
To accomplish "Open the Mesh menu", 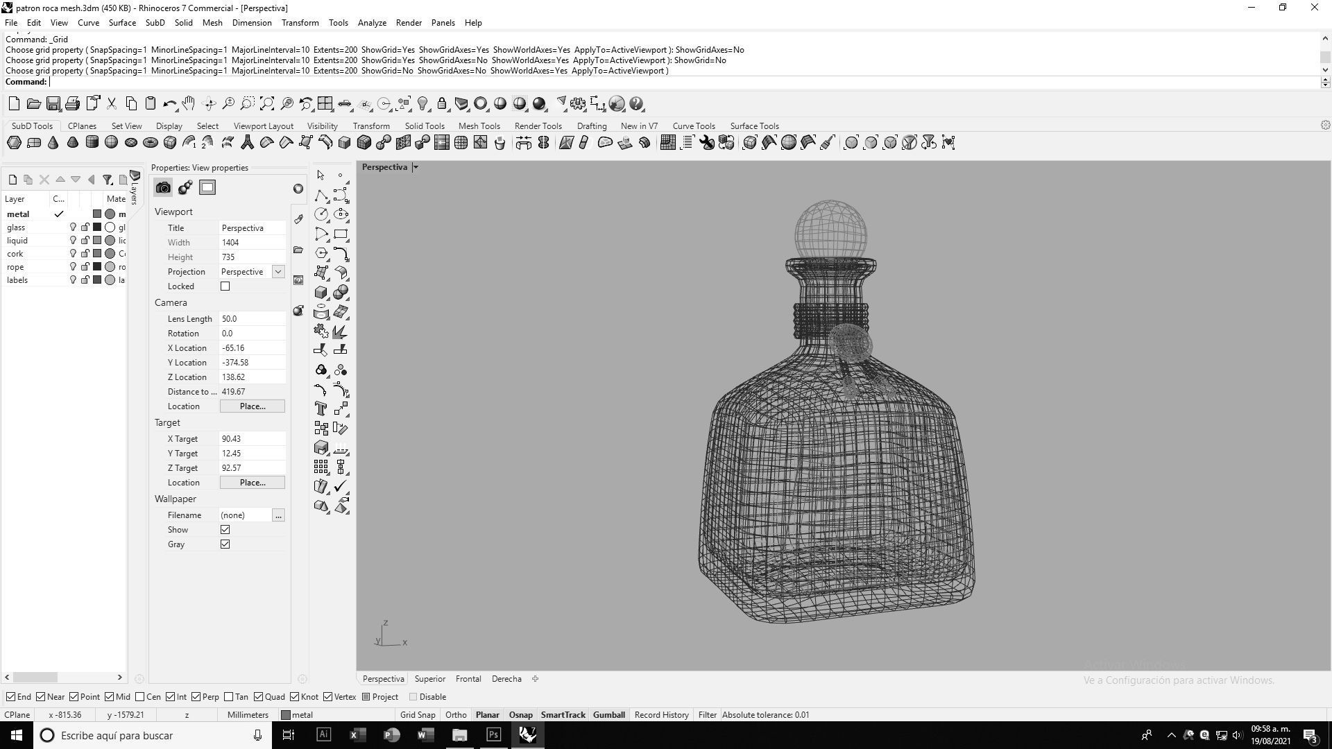I will (x=212, y=23).
